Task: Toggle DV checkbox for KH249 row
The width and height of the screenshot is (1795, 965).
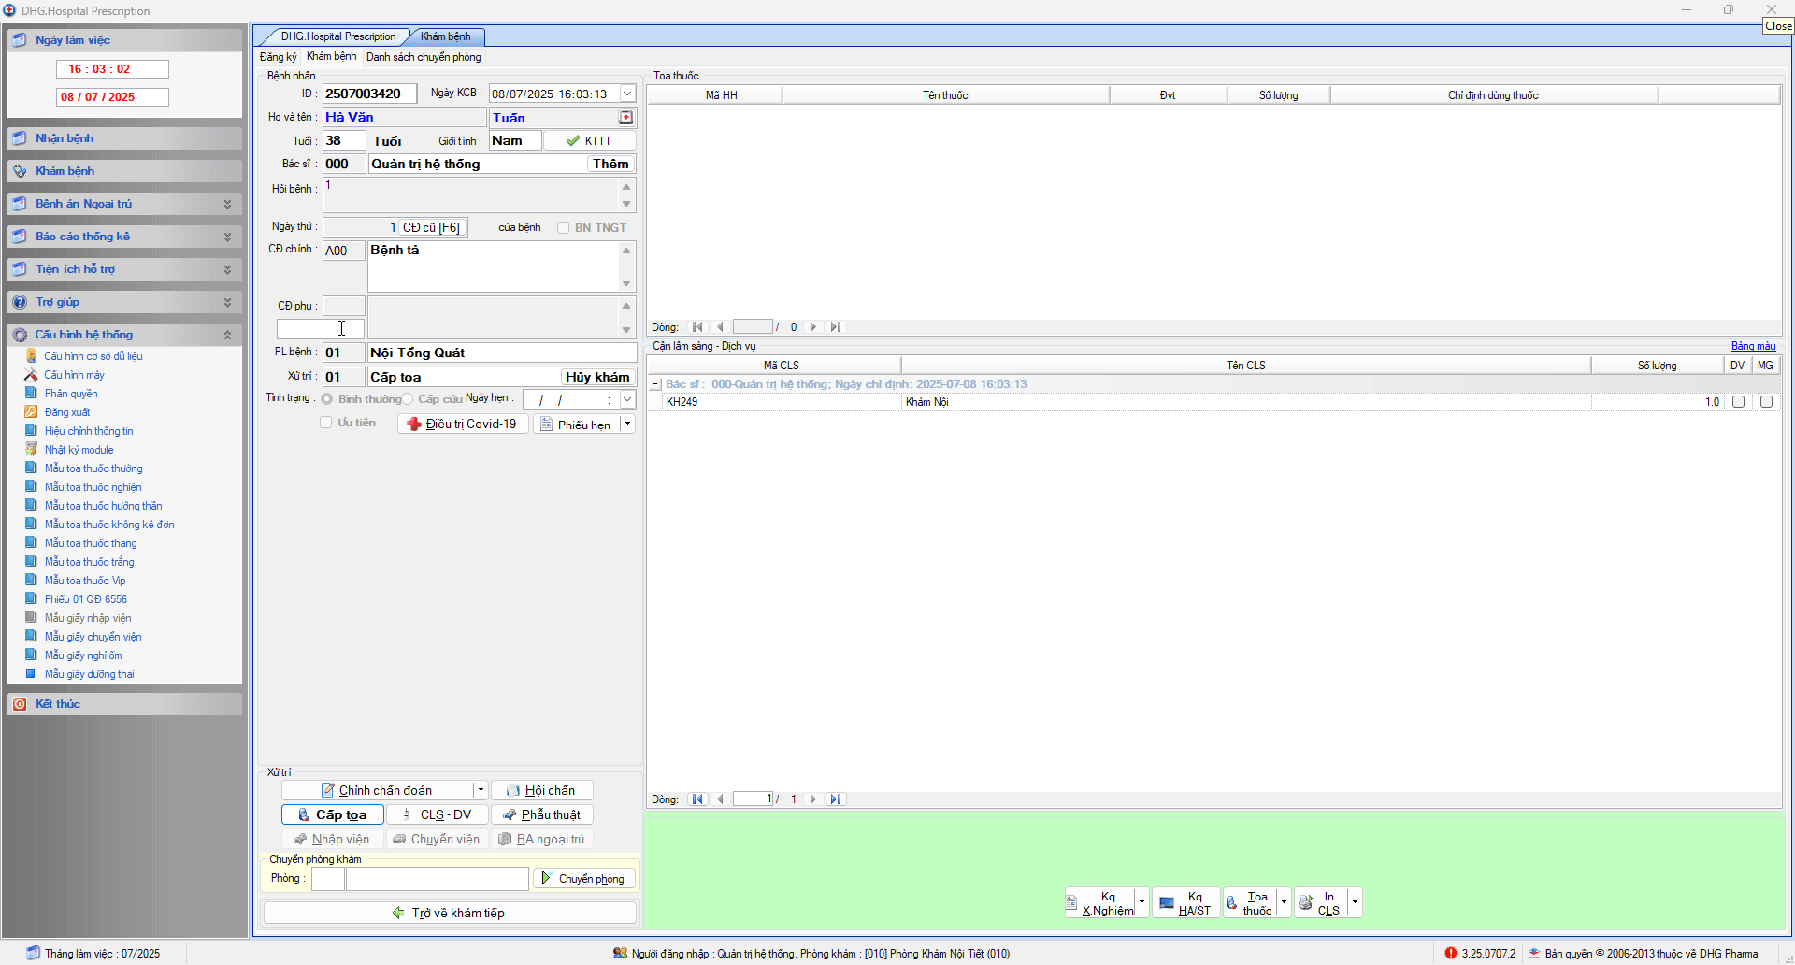Action: pos(1738,402)
